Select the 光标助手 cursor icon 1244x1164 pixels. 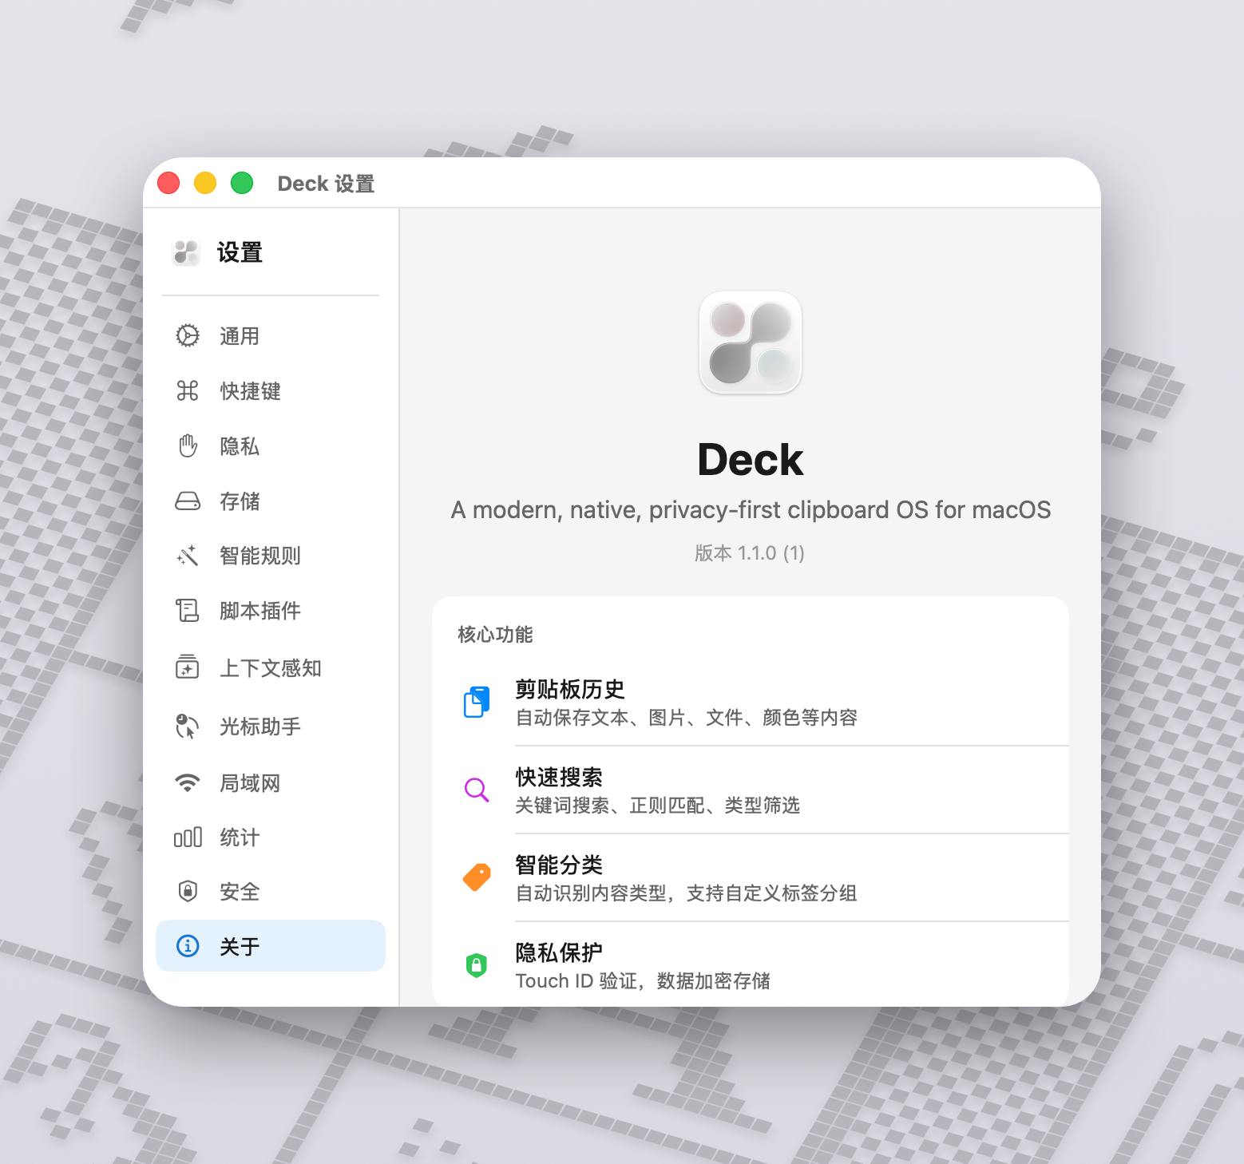(187, 726)
